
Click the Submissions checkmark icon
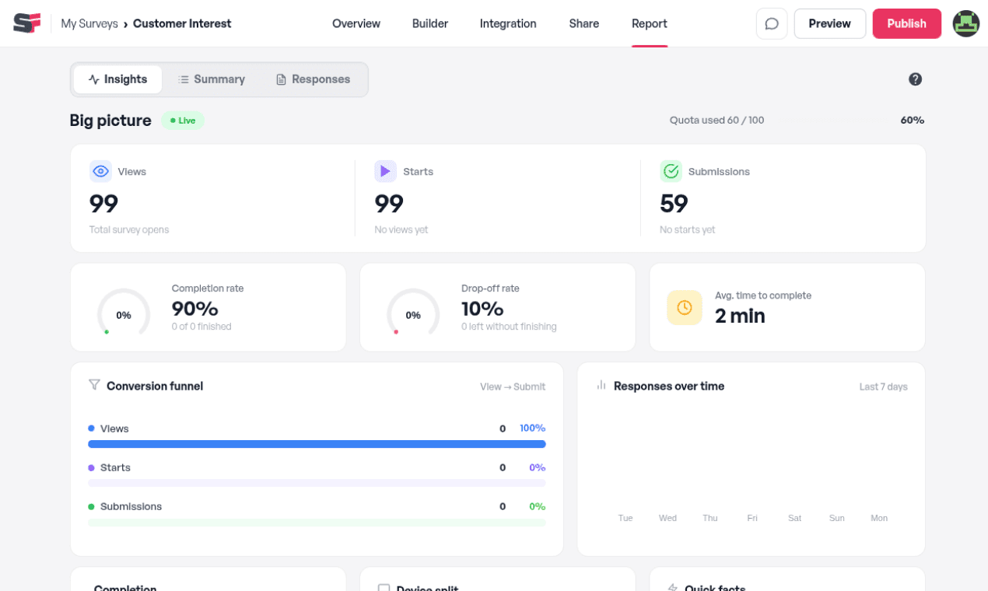pos(671,171)
